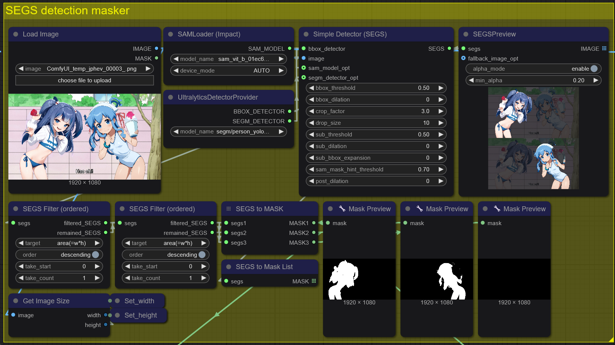Toggle descending order in second SEGS Filter

(202, 255)
